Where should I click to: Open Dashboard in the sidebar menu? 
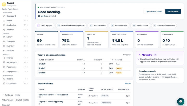(x=16, y=16)
